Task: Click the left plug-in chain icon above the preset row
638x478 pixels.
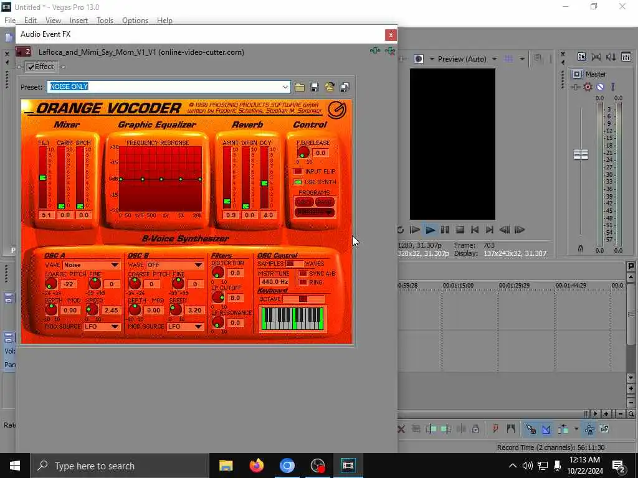Action: [x=375, y=51]
